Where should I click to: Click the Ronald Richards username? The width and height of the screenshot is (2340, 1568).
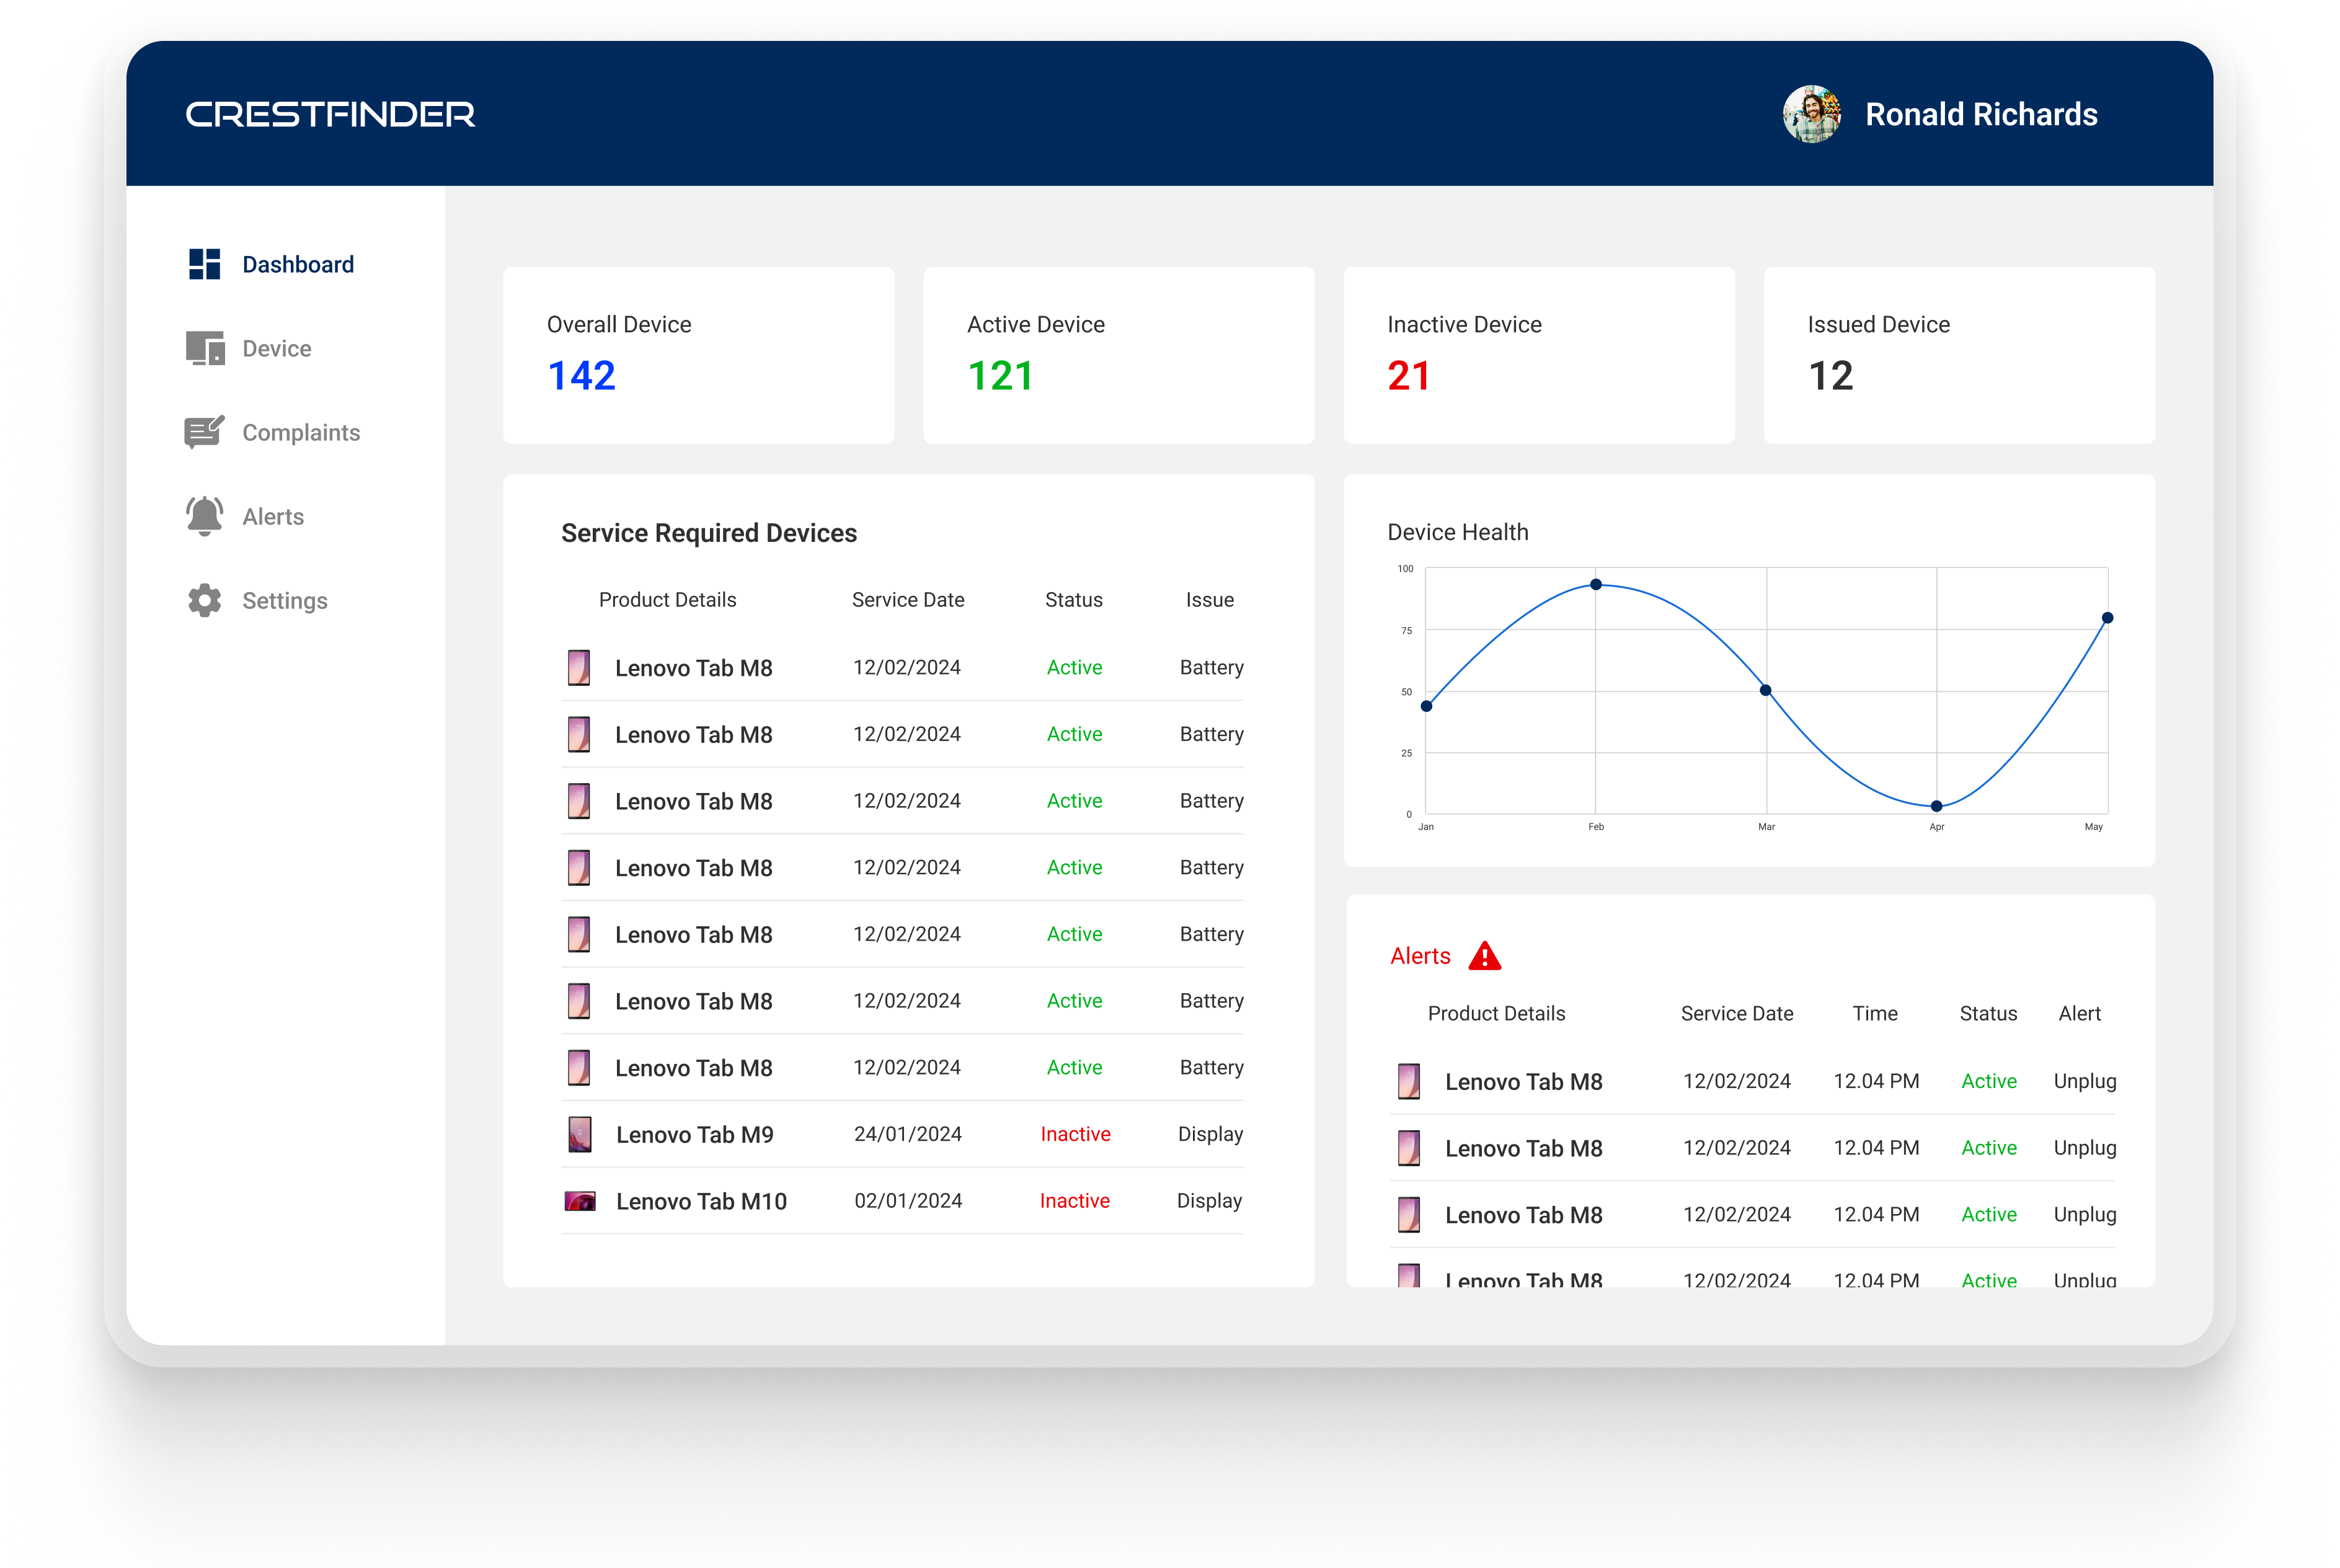coord(1981,114)
